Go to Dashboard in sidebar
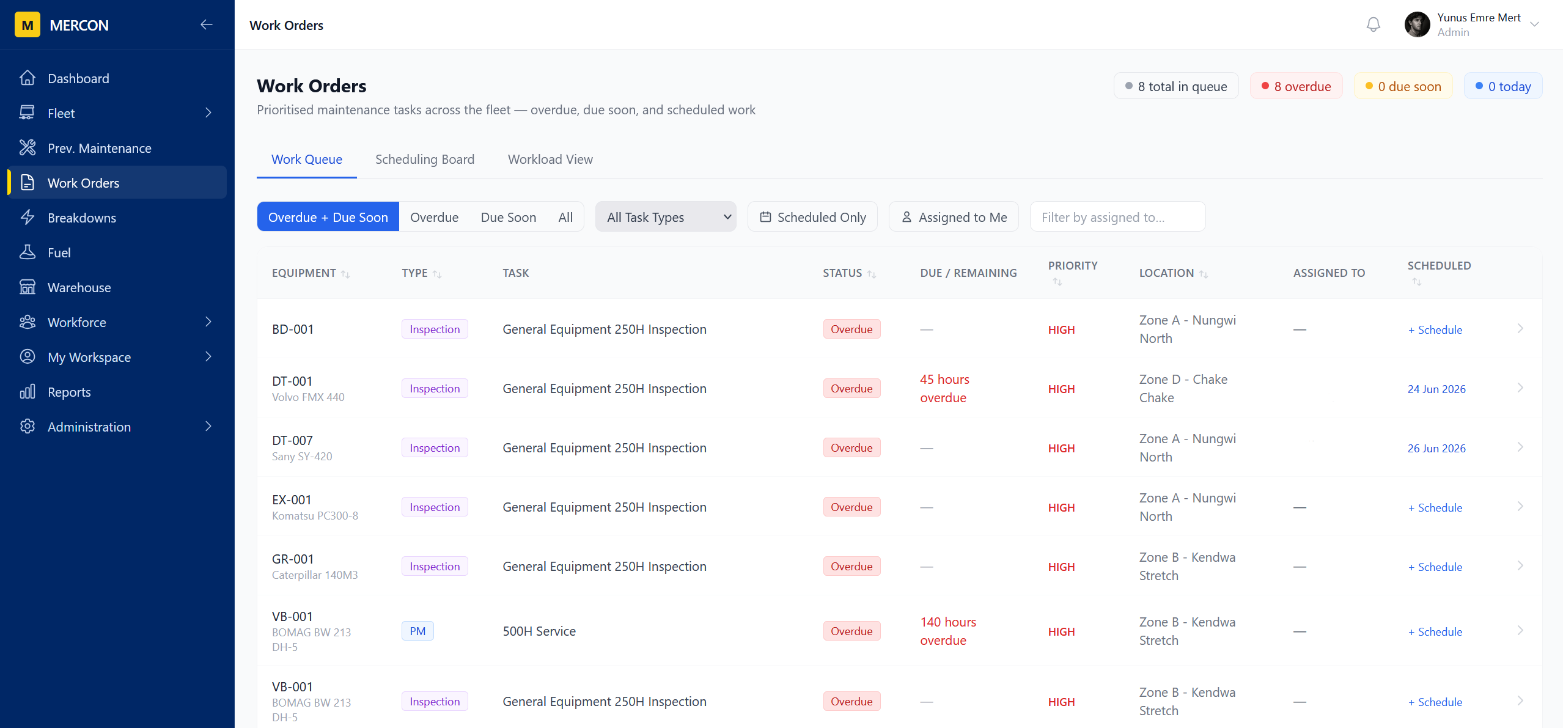 pos(117,78)
